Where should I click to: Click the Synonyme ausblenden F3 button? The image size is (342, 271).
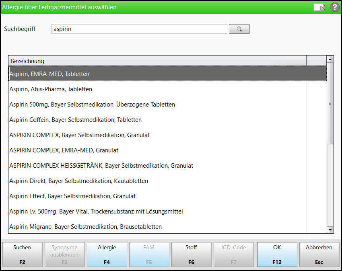tap(65, 255)
